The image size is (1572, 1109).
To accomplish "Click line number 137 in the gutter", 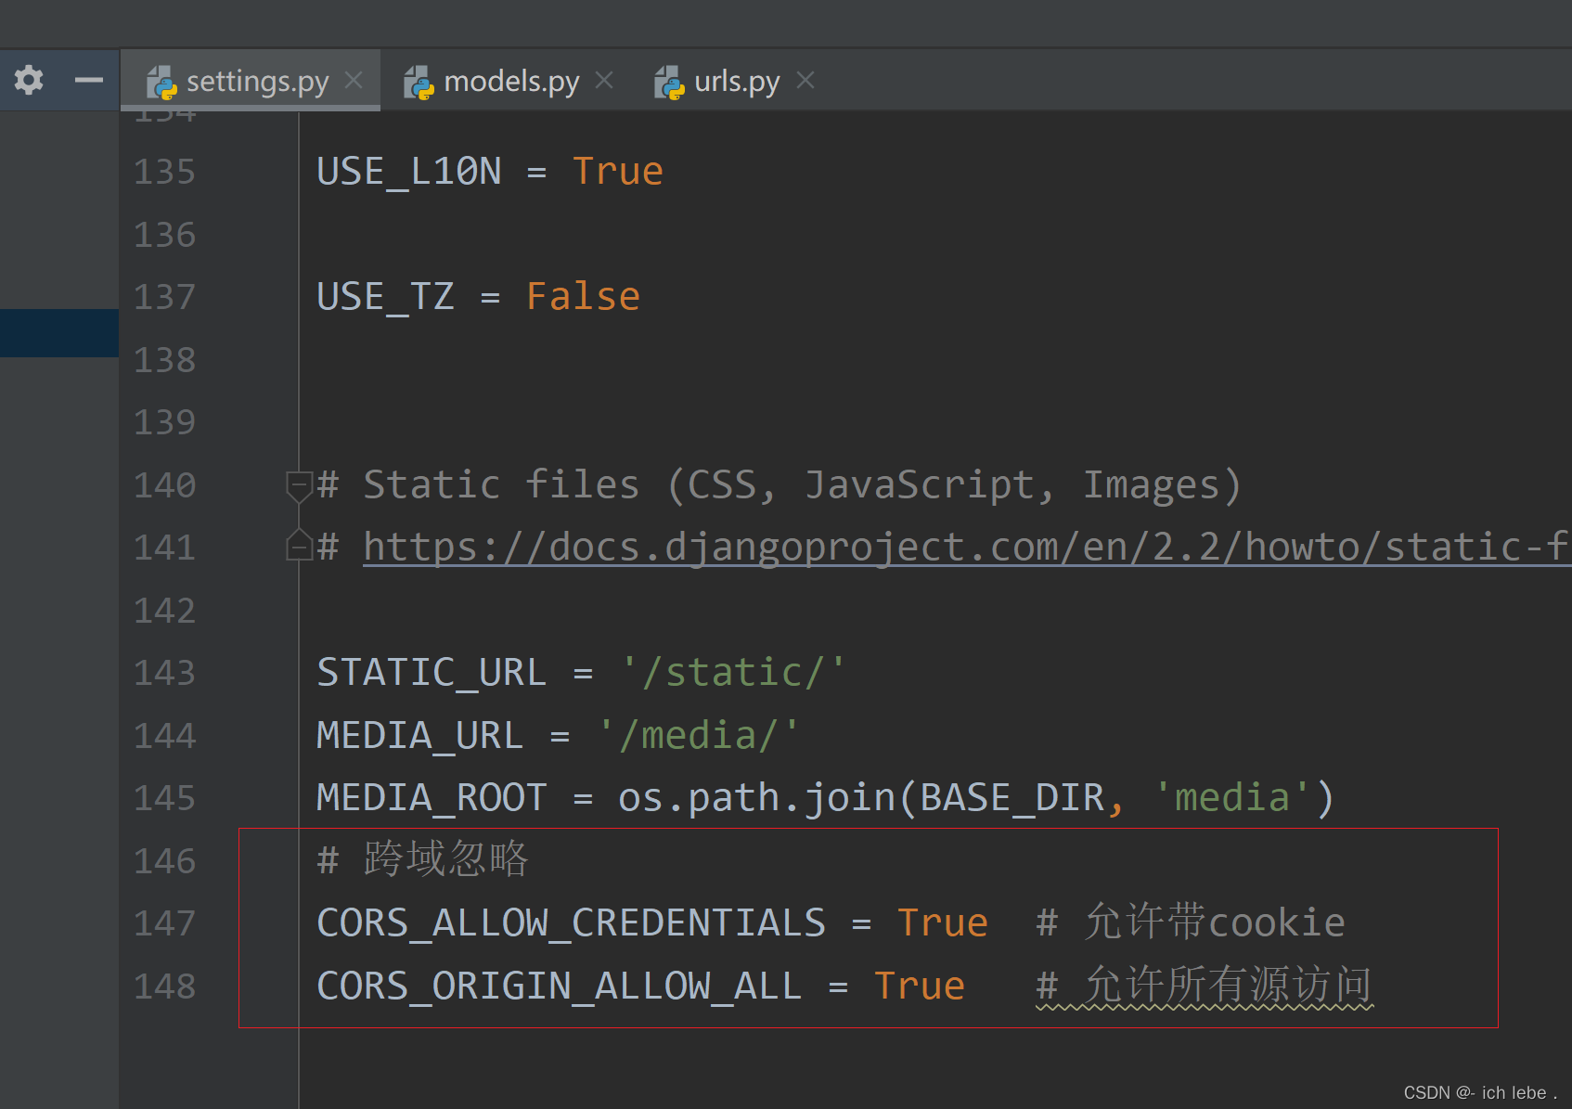I will [164, 297].
